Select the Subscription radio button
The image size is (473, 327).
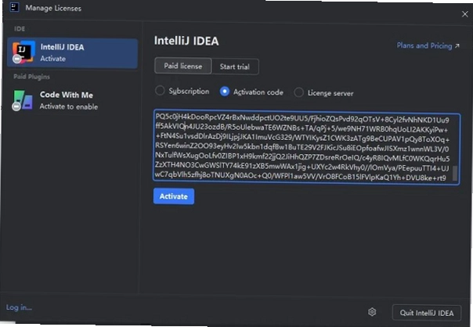160,91
